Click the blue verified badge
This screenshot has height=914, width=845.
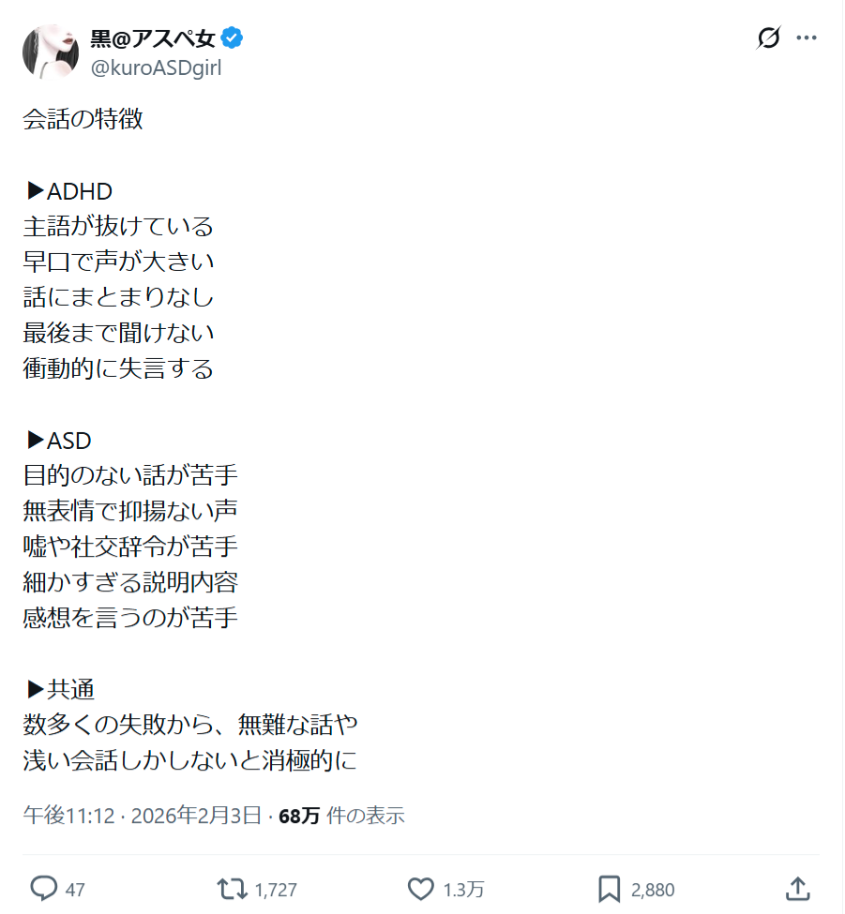coord(232,37)
